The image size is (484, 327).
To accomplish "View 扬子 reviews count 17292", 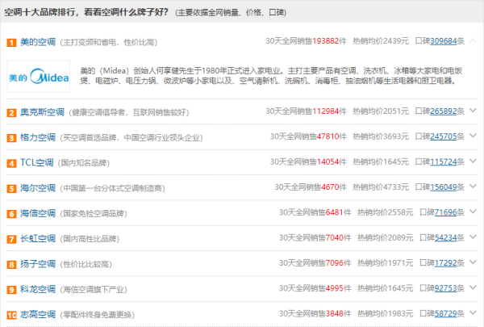I will 445,263.
